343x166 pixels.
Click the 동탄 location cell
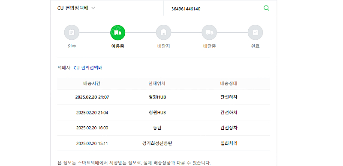point(157,128)
